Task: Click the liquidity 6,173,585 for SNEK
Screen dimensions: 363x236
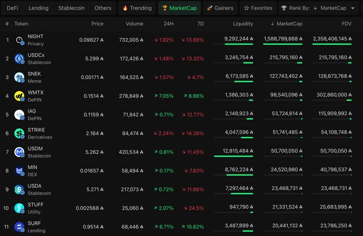Action: click(x=239, y=76)
